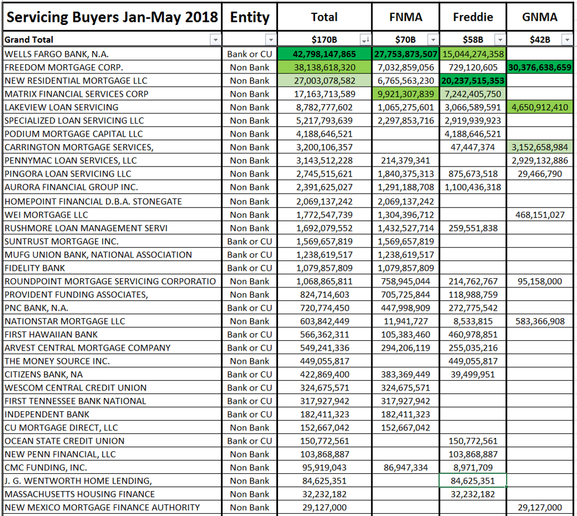This screenshot has height=516, width=577.
Task: Click the HOMEPOINT FINANCIAL D.B.A. STONEGATE cell
Action: coord(112,201)
